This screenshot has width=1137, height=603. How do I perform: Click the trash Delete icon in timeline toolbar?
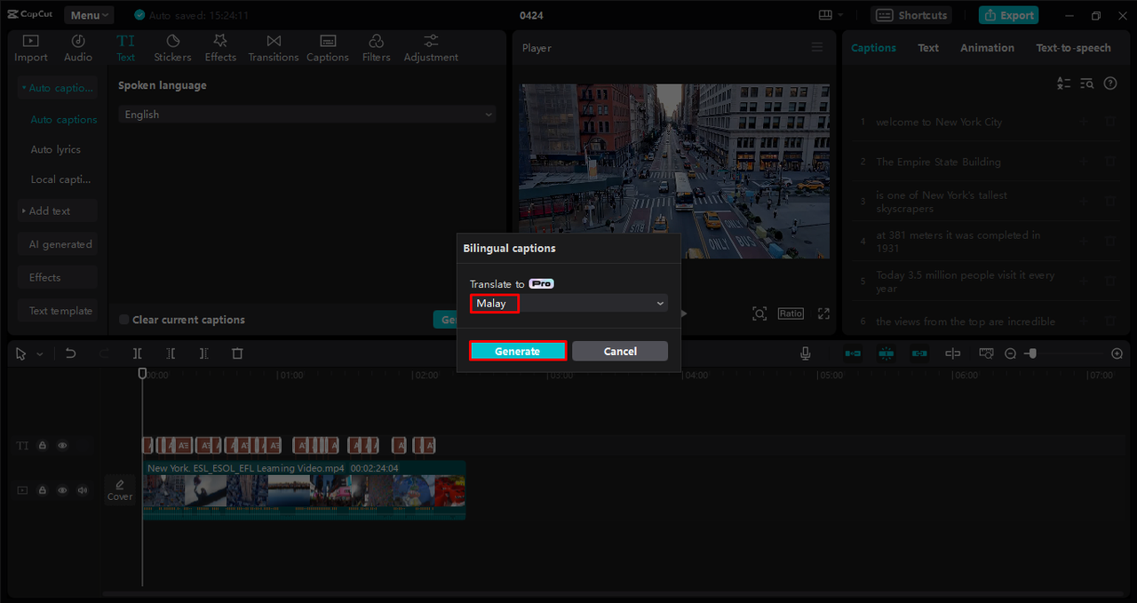coord(237,353)
